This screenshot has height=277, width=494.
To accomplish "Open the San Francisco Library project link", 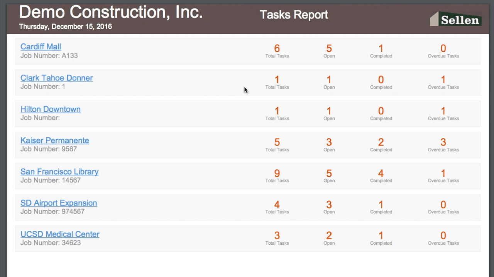I will click(59, 172).
